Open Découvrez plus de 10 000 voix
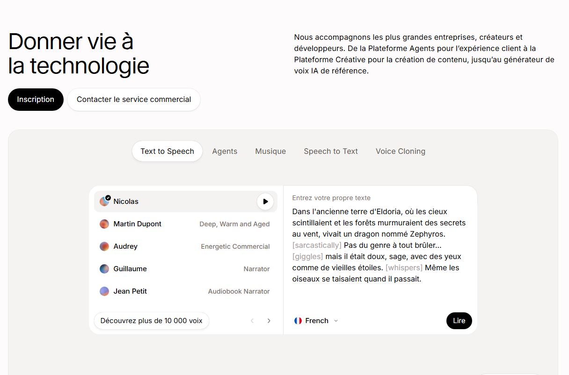Screen dimensions: 569x375 click(151, 321)
